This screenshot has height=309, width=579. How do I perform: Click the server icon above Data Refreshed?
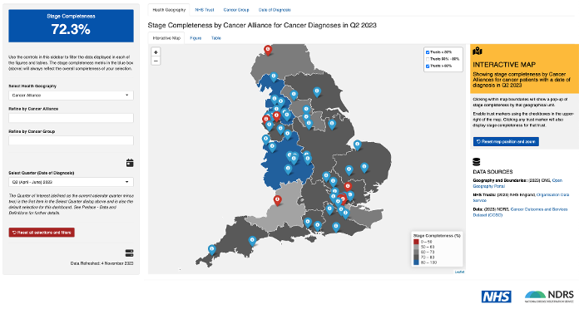(129, 253)
